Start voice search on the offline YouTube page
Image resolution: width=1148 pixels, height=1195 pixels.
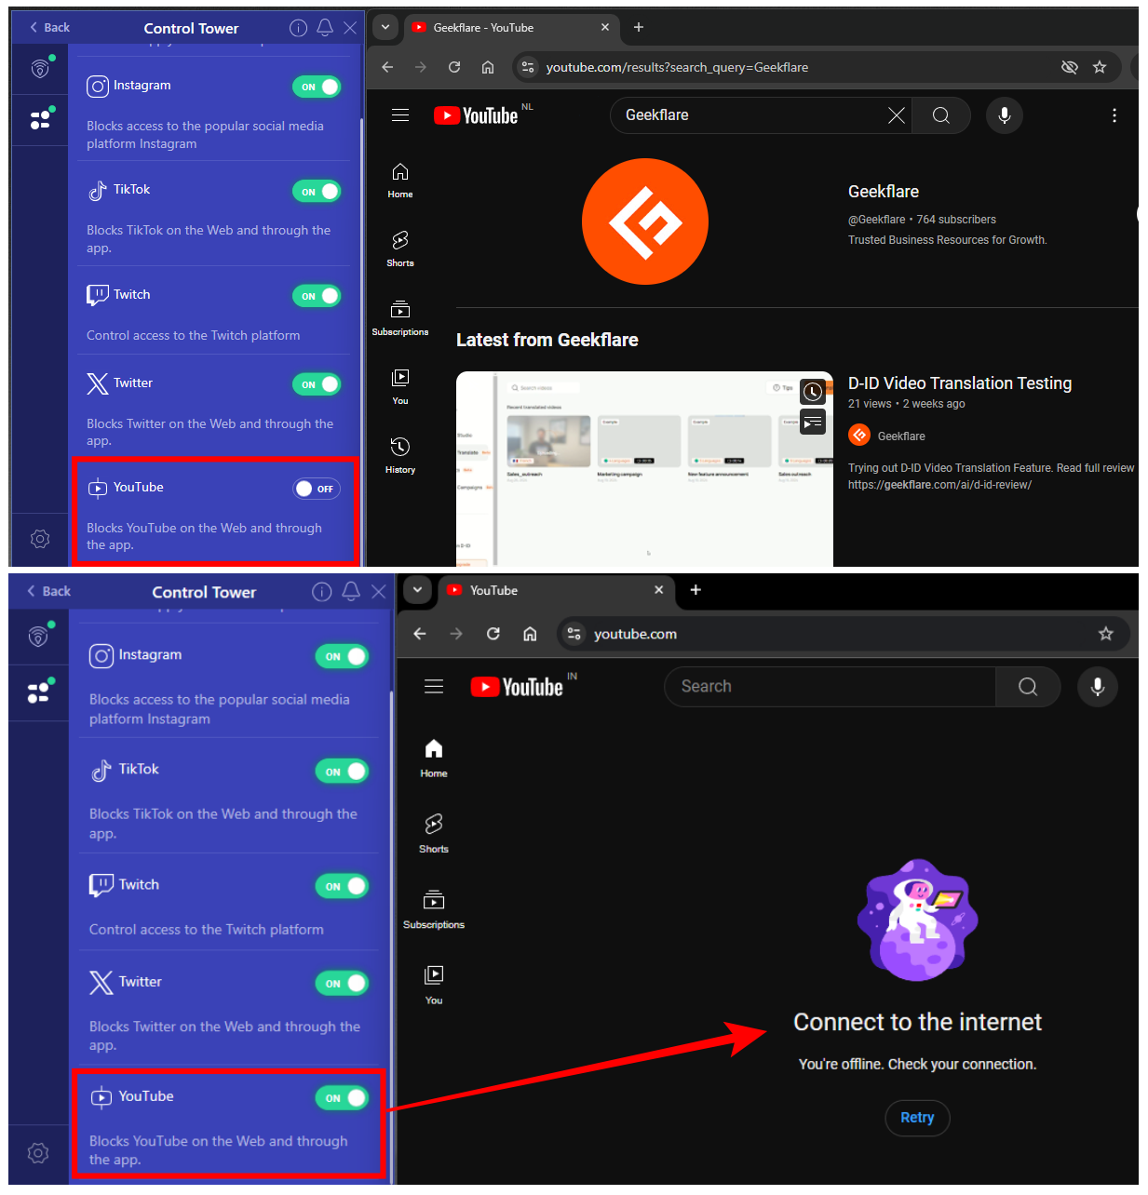click(1098, 687)
